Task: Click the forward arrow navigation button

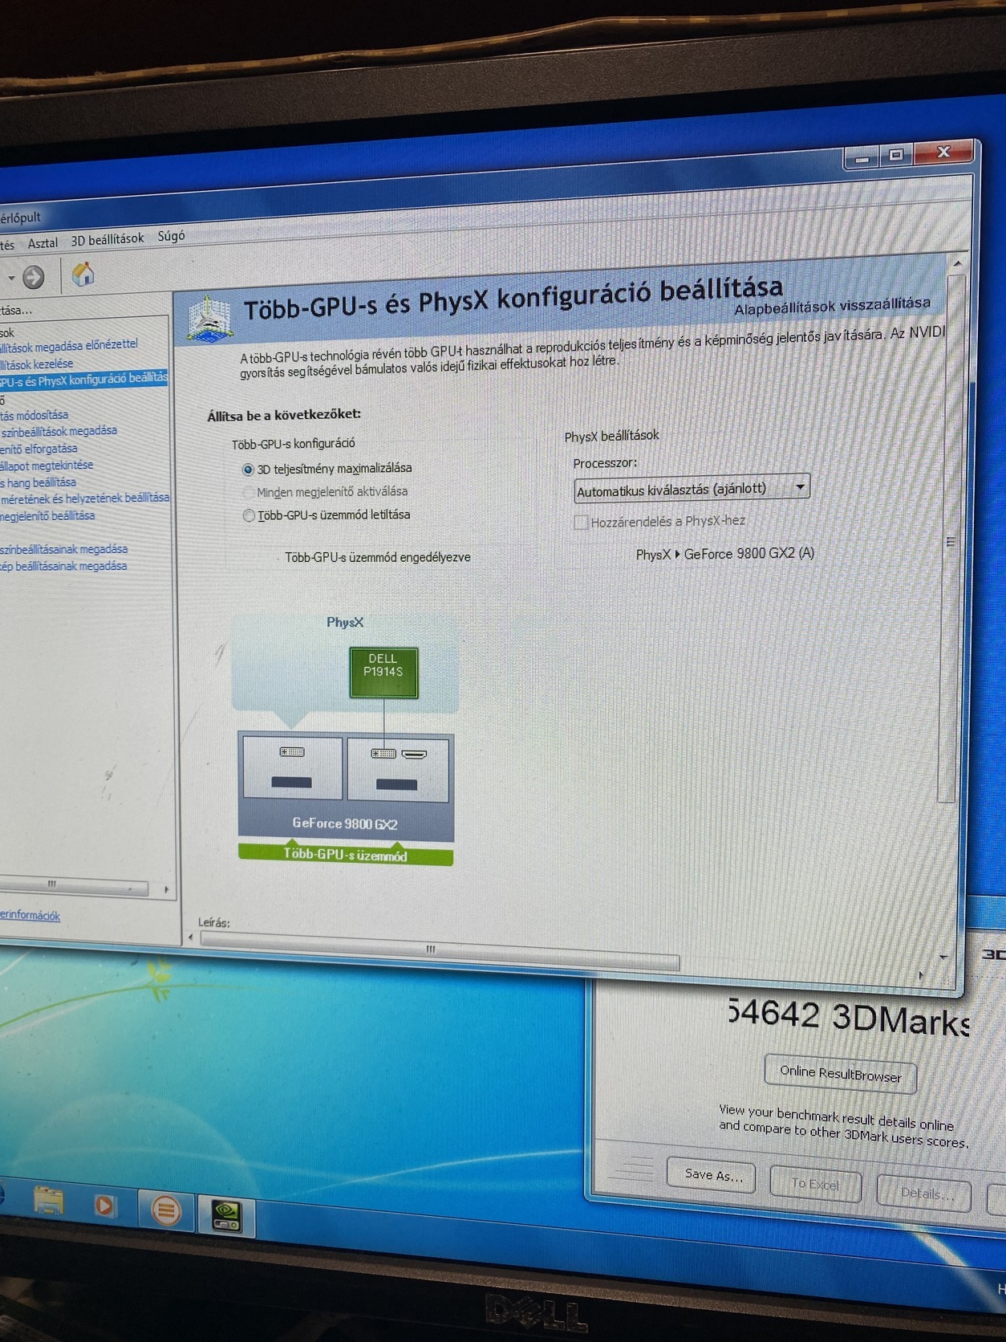Action: (x=33, y=278)
